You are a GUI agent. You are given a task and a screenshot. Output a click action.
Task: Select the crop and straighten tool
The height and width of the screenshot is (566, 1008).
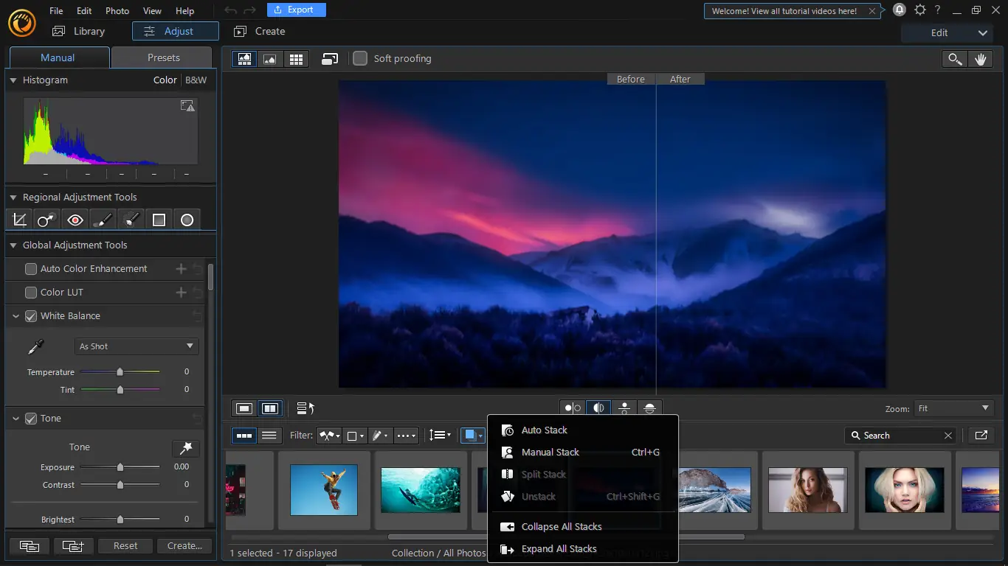[x=20, y=220]
